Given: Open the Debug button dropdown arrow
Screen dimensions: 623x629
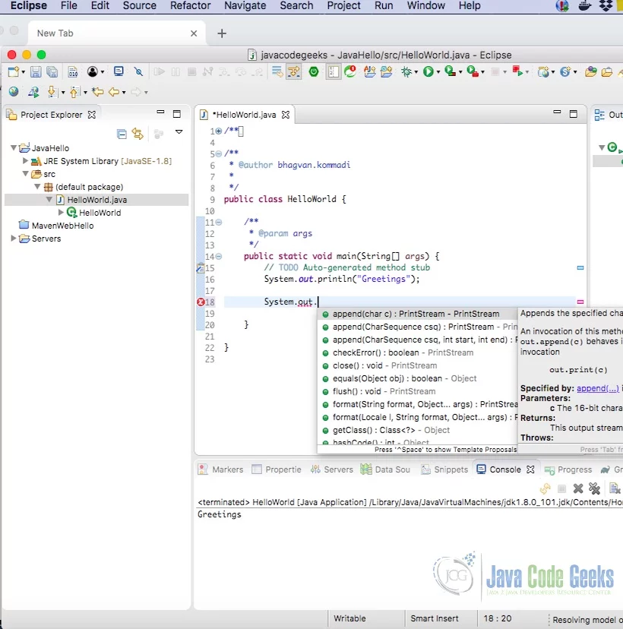Looking at the screenshot, I should click(x=416, y=72).
